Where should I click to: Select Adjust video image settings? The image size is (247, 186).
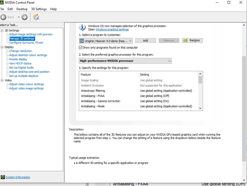point(26,88)
